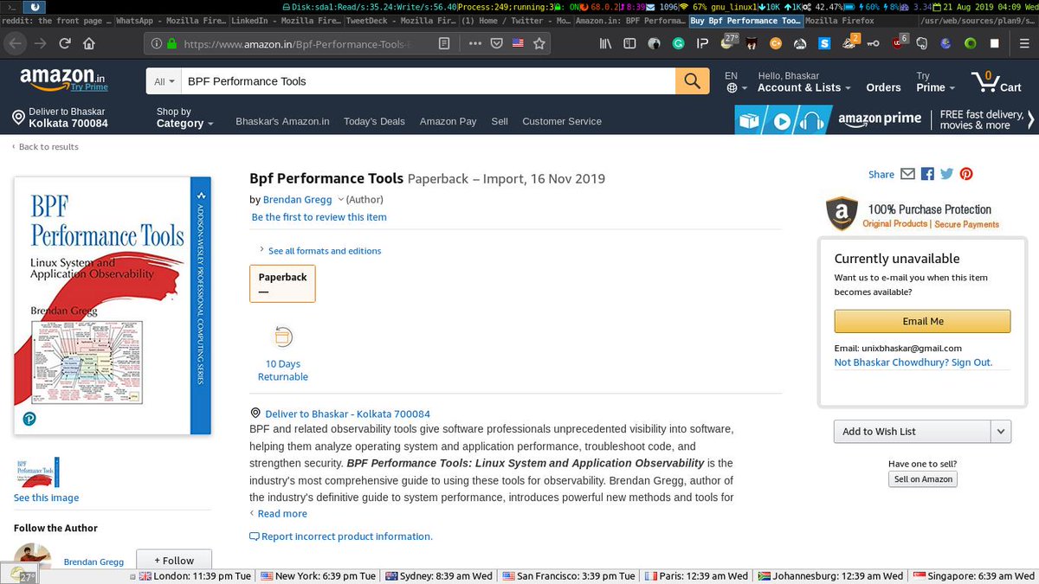
Task: Expand author contribution dropdown arrow
Action: [341, 199]
